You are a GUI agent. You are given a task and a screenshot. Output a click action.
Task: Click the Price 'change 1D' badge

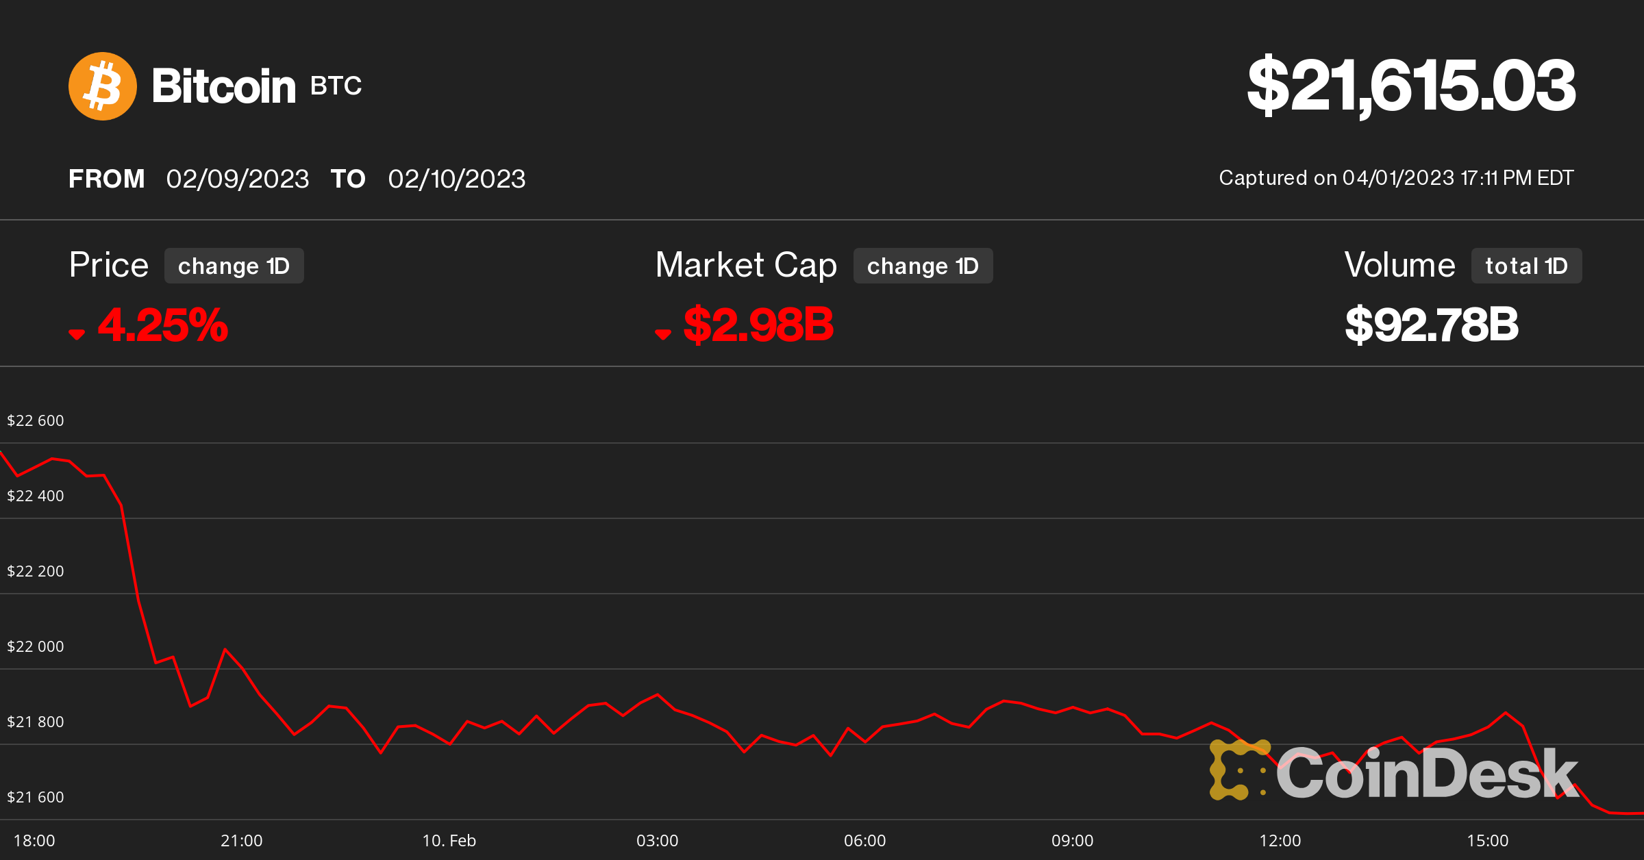point(234,266)
